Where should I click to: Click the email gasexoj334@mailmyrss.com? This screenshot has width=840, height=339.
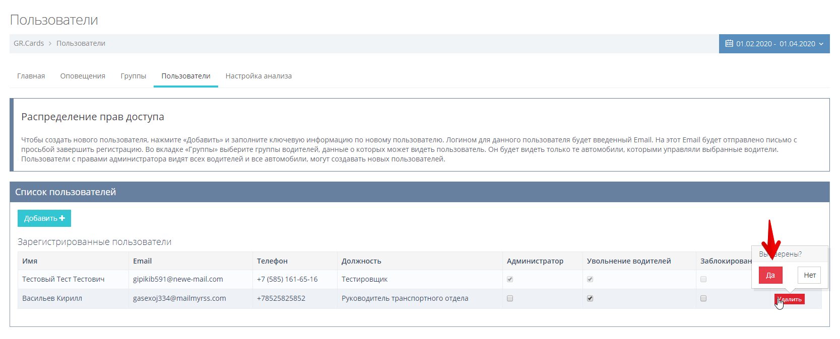coord(179,298)
